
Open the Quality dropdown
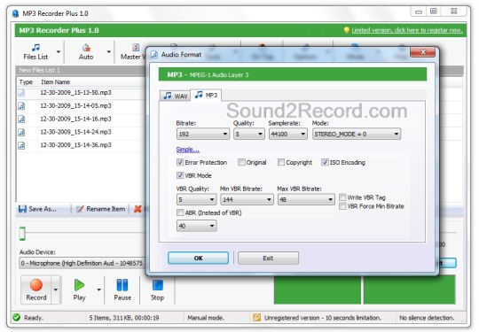click(249, 135)
